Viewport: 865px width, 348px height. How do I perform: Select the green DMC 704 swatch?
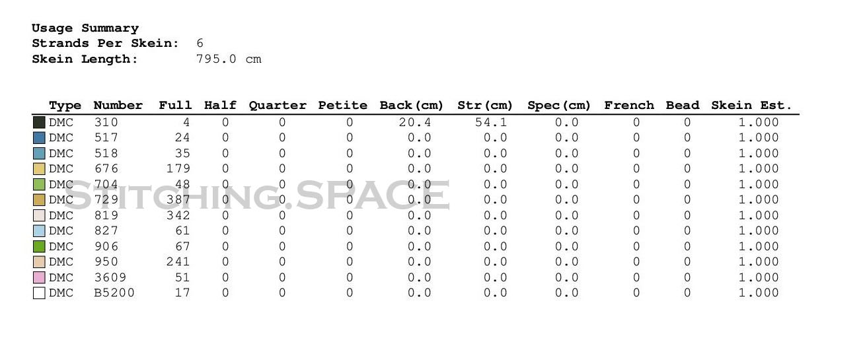(x=39, y=184)
